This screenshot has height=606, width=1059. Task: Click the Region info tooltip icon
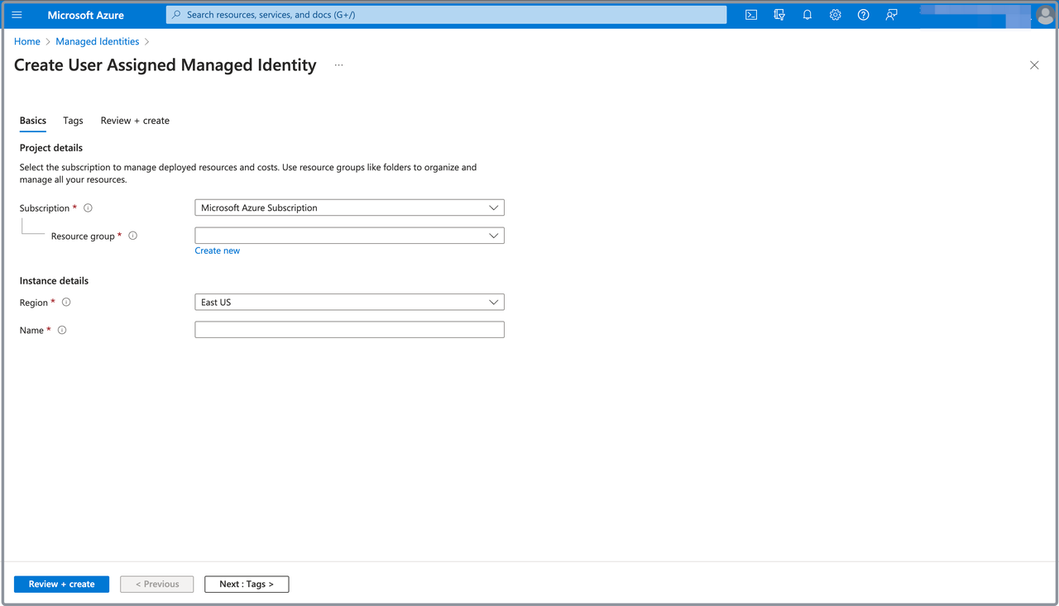tap(65, 302)
